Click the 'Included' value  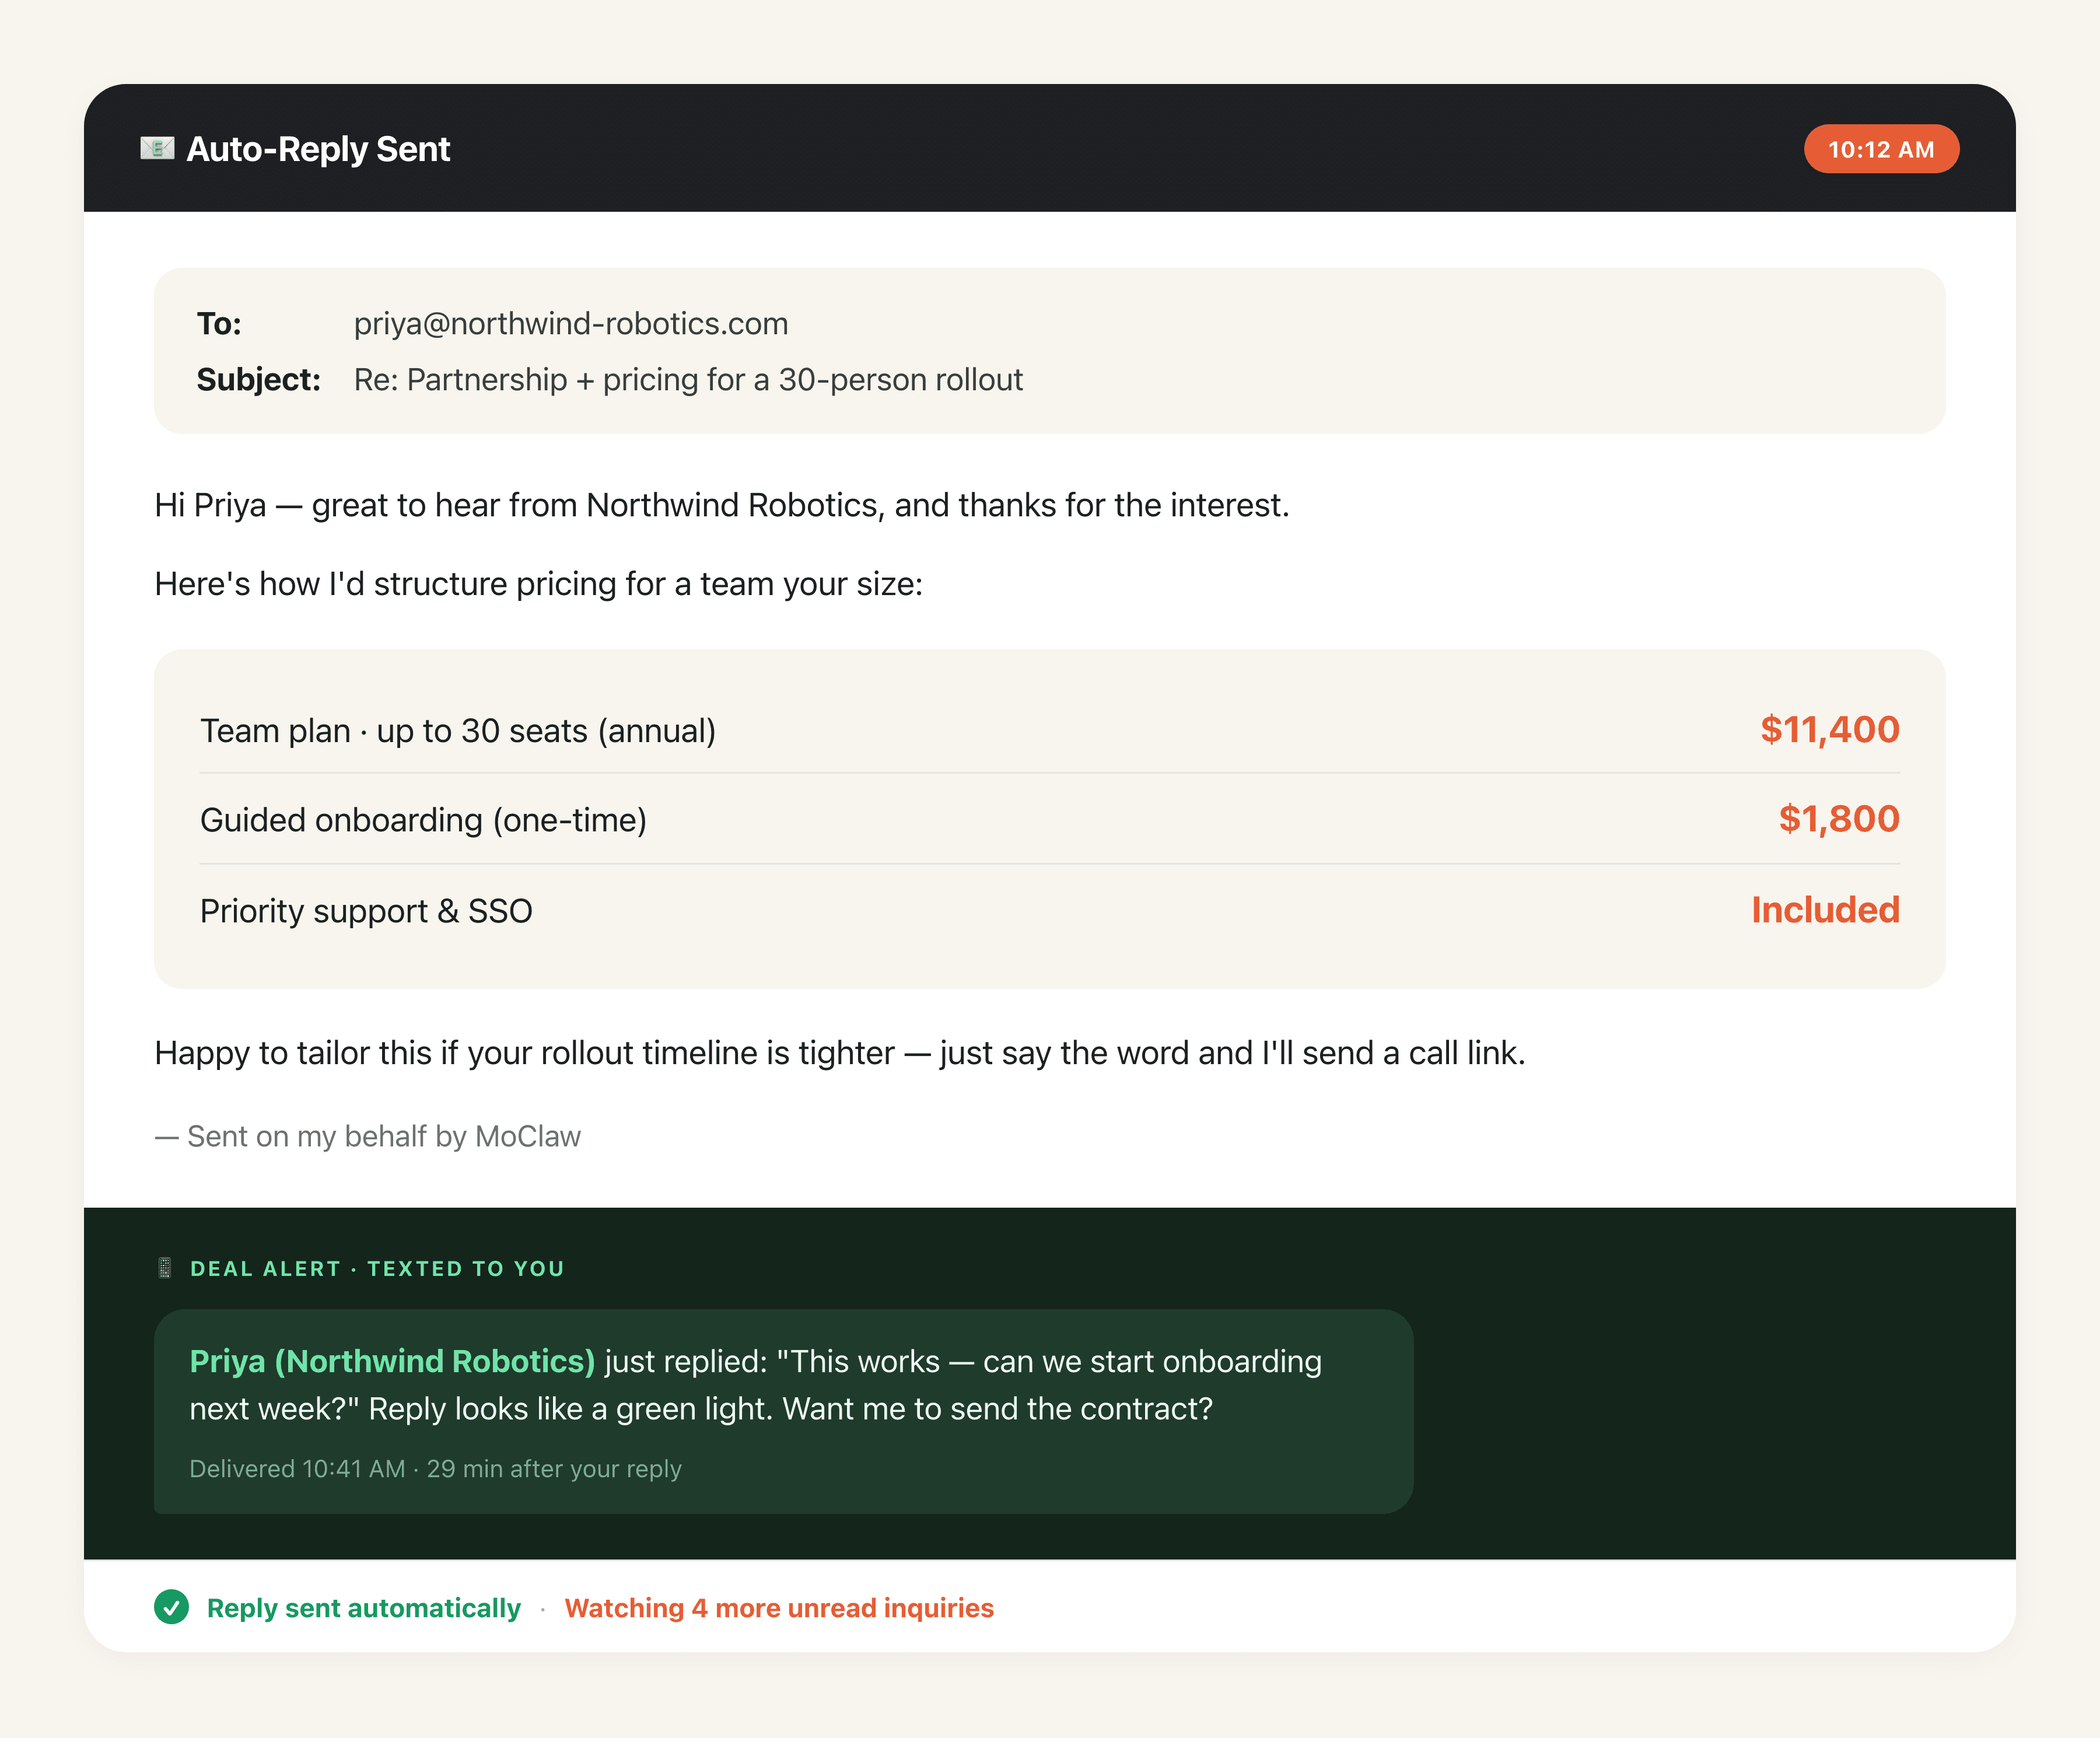coord(1825,910)
